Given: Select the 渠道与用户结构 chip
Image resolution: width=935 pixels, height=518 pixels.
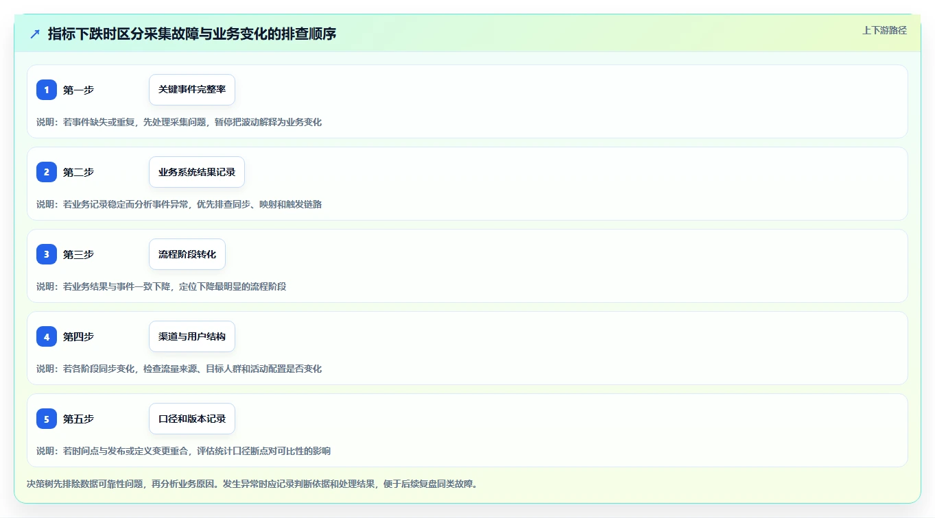Looking at the screenshot, I should [x=192, y=336].
